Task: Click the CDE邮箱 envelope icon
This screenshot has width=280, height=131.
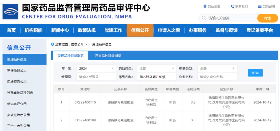Action: click(x=260, y=7)
